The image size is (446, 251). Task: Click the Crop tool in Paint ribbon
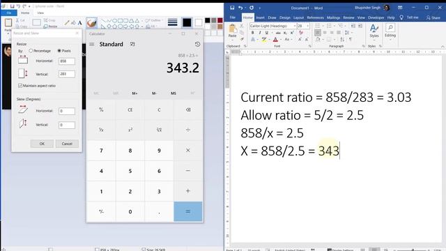click(49, 20)
